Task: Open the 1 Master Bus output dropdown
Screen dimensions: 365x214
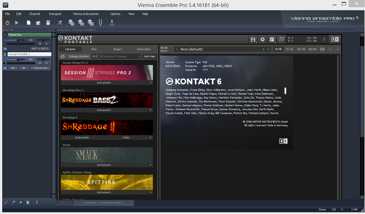Action: pos(40,68)
